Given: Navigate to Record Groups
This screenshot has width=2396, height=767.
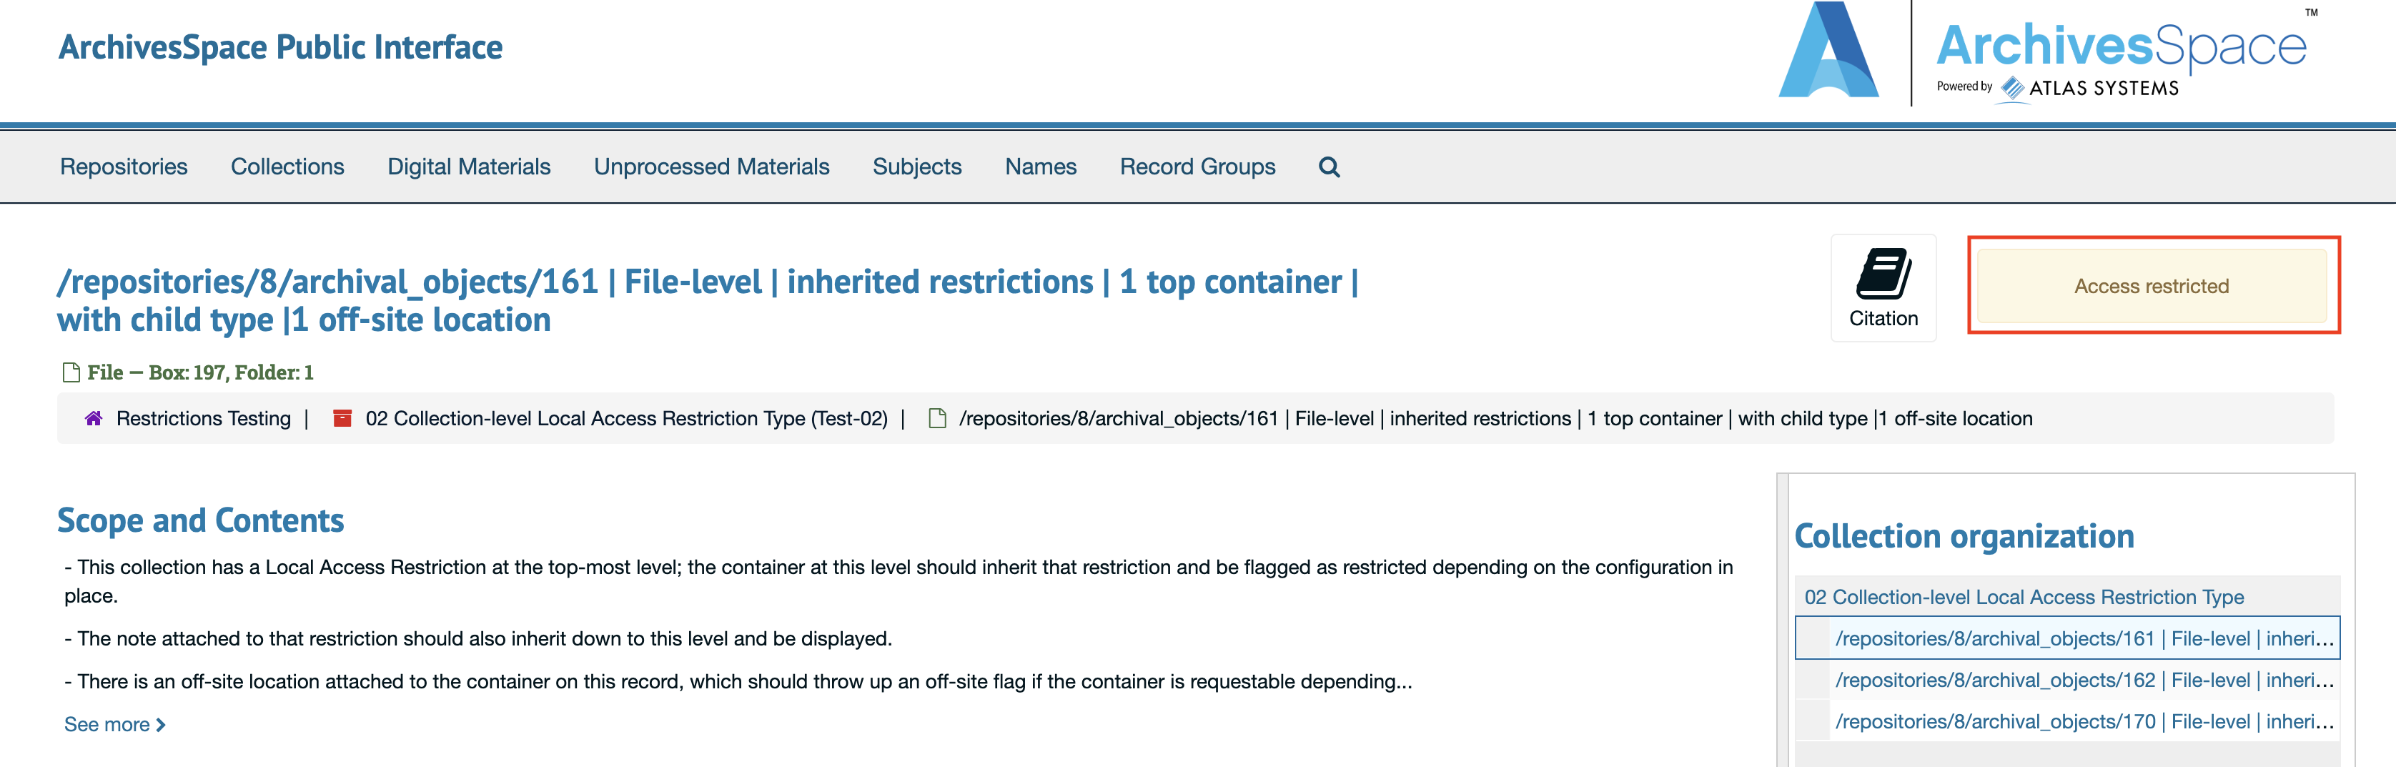Looking at the screenshot, I should pos(1198,167).
